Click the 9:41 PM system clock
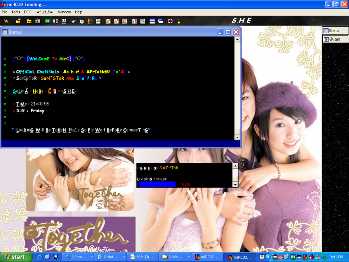This screenshot has height=262, width=349. point(336,257)
